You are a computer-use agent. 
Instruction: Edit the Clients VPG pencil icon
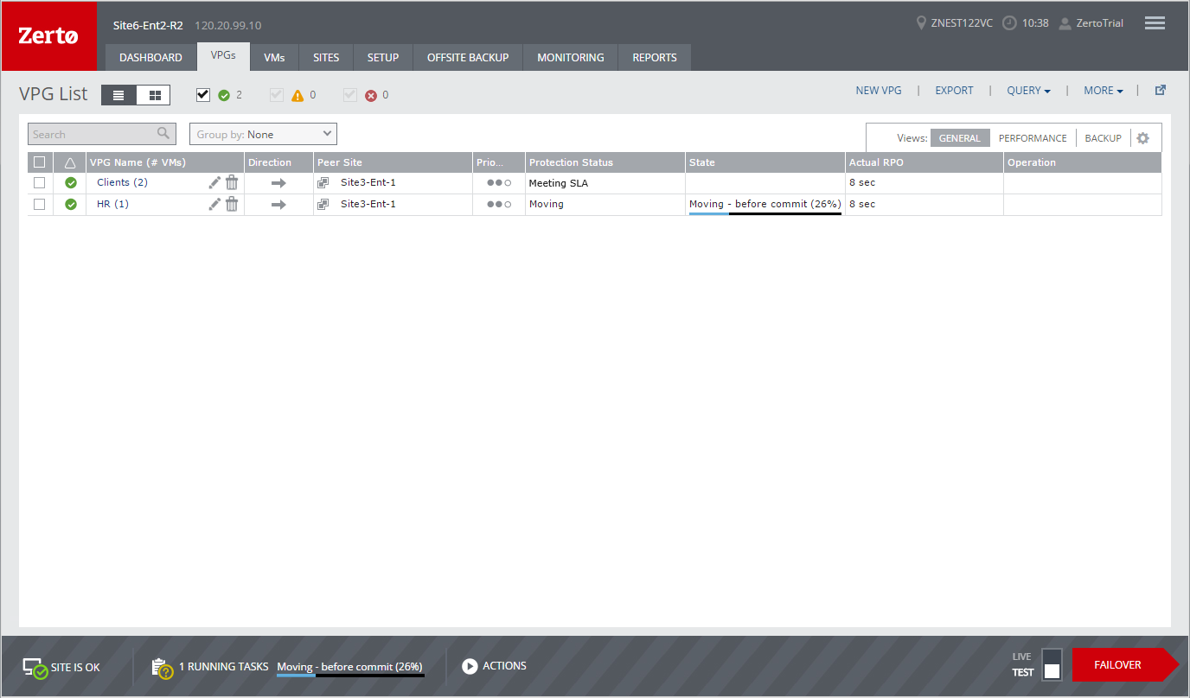coord(214,182)
